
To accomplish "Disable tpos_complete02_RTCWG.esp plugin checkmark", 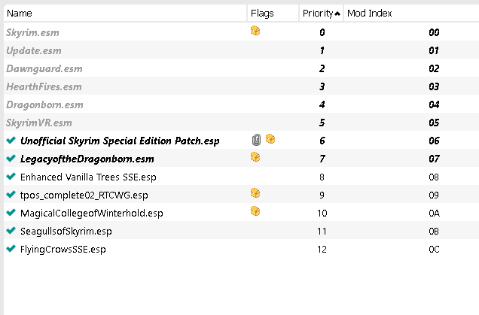I will tap(11, 194).
